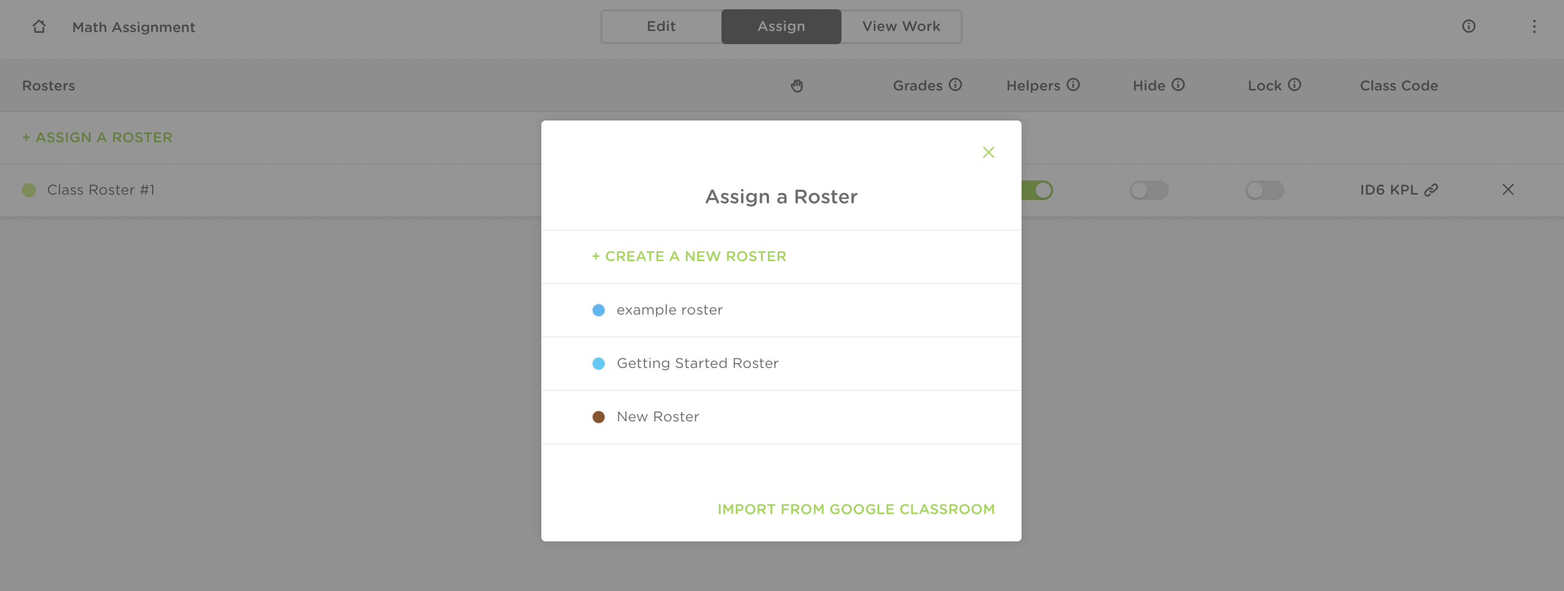Image resolution: width=1564 pixels, height=591 pixels.
Task: Open the View Work tab
Action: pyautogui.click(x=900, y=26)
